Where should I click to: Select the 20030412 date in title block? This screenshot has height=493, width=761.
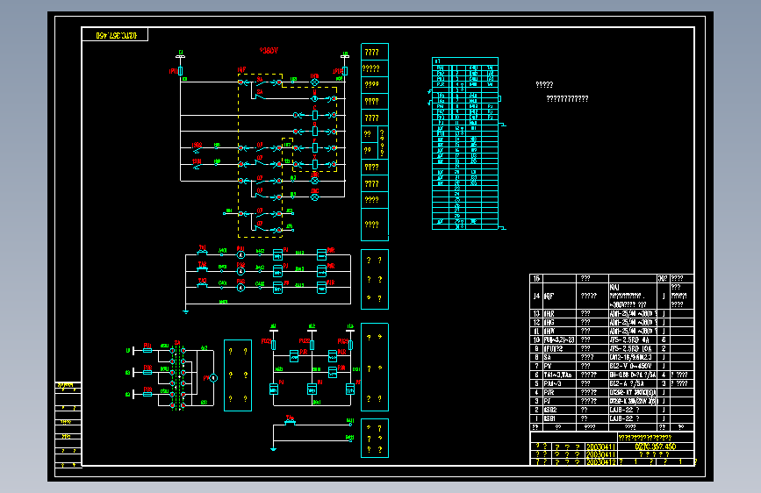pyautogui.click(x=601, y=462)
